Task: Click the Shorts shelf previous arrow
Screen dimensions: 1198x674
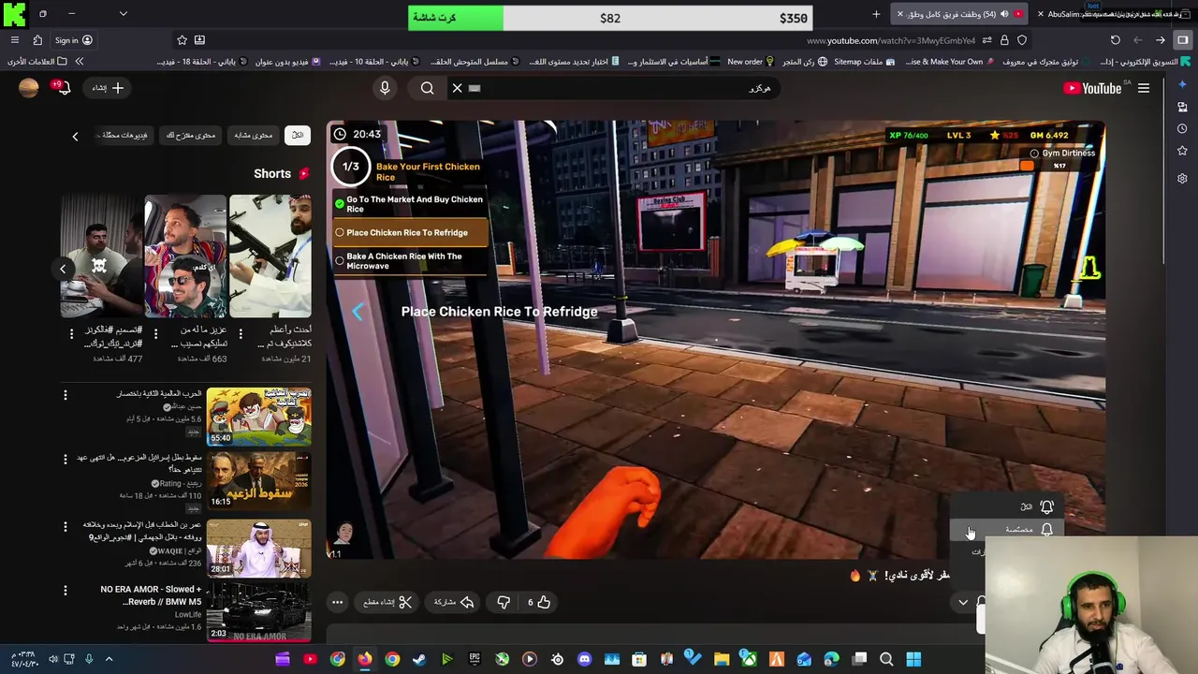Action: pos(63,269)
